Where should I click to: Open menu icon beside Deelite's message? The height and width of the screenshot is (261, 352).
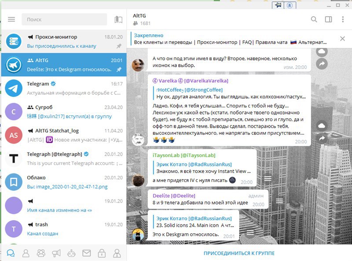pos(279,201)
